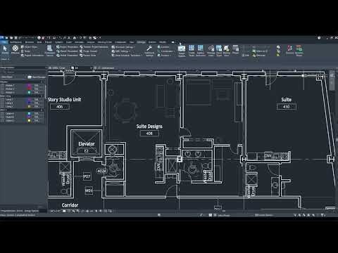Open Project Units
The height and width of the screenshot is (253, 338).
coord(88,56)
